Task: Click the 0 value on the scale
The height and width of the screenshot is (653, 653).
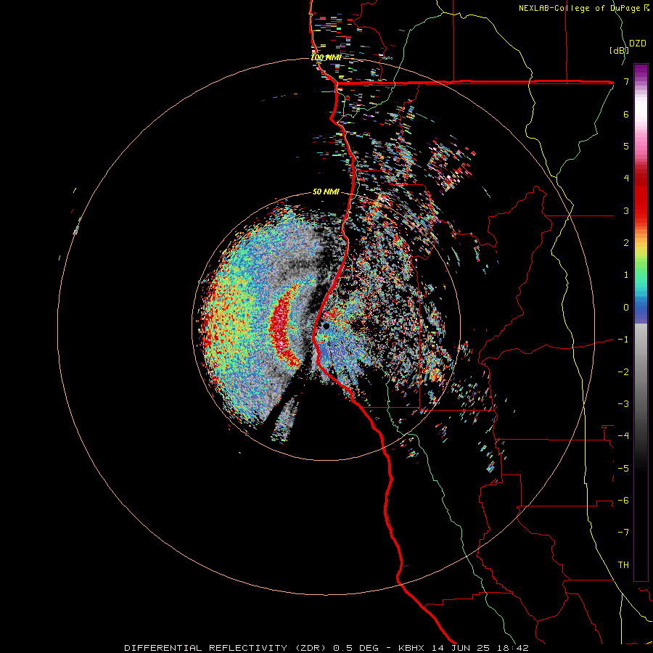Action: click(626, 308)
